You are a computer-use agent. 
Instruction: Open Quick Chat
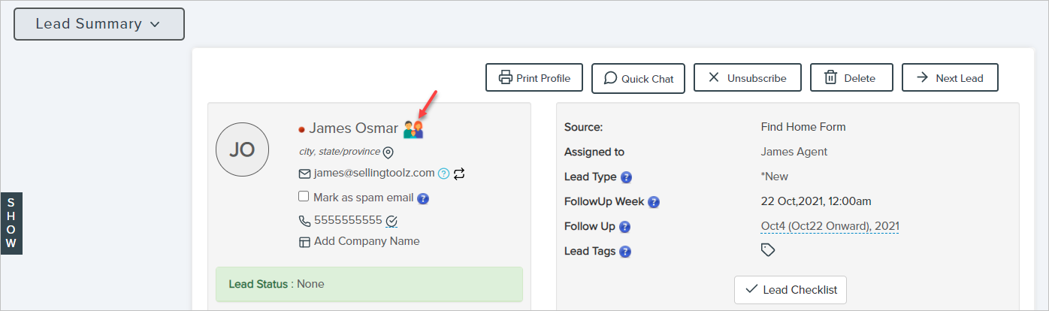point(638,78)
